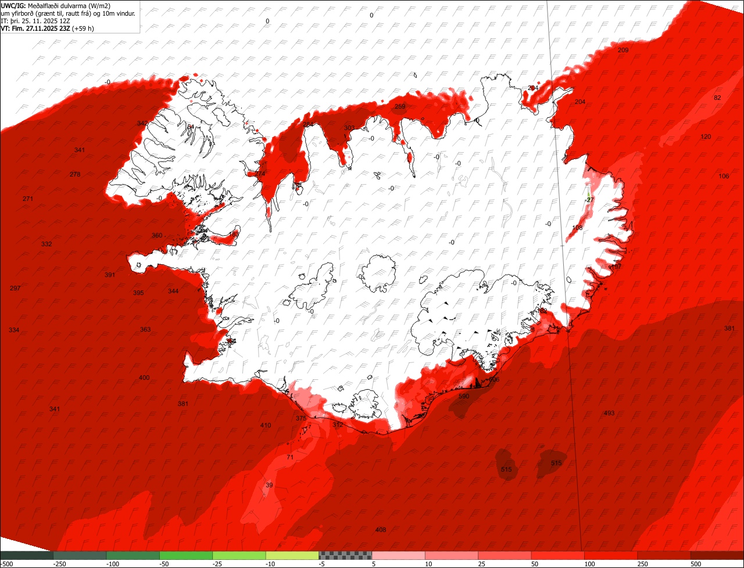
Task: Click the '-5' legend label
Action: coord(323,564)
